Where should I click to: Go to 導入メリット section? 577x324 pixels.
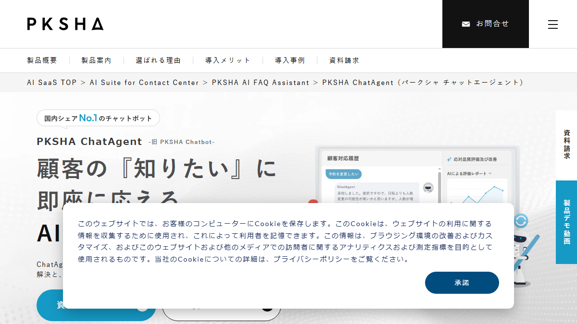(x=228, y=60)
